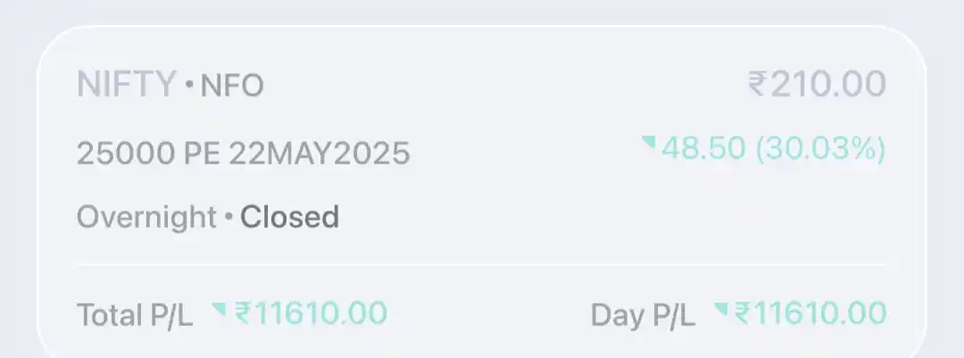Click the triangle icon beside Day P/L amount

pos(720,308)
